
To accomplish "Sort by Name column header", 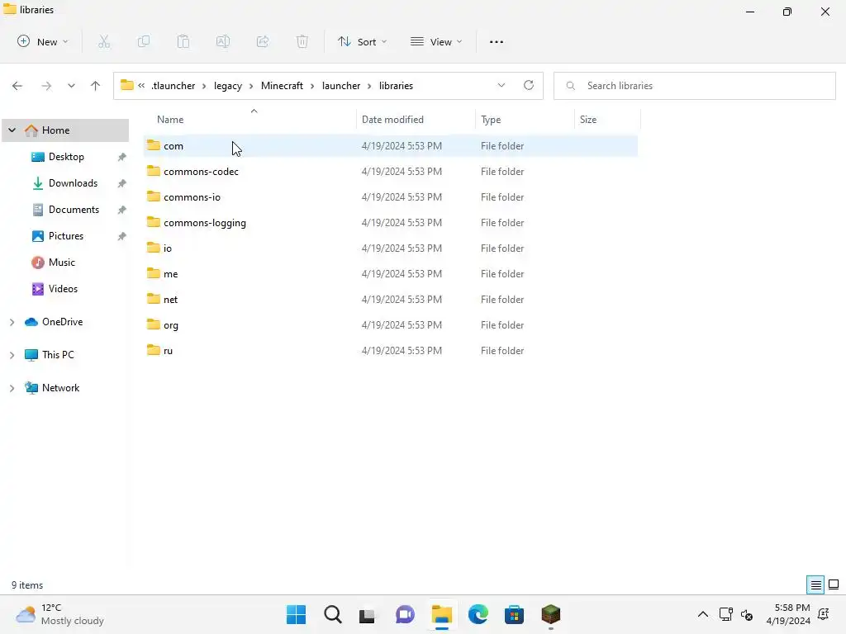I will 250,119.
